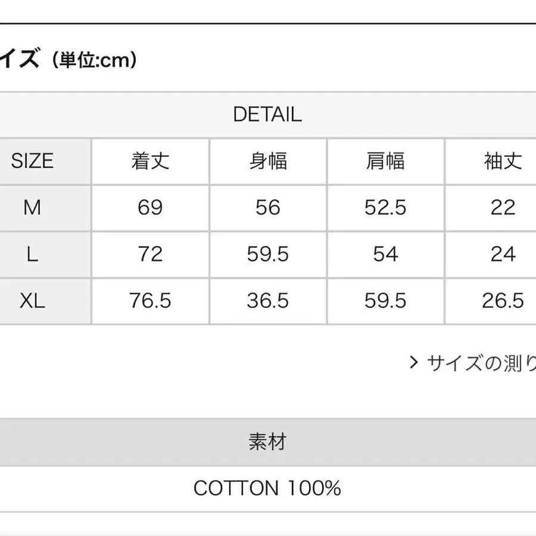The height and width of the screenshot is (536, 536).
Task: Click the 素材 section header
Action: 267,442
